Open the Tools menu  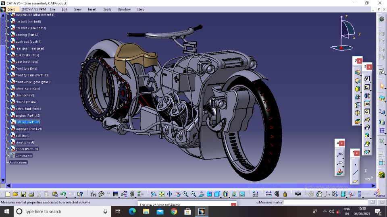pos(107,9)
